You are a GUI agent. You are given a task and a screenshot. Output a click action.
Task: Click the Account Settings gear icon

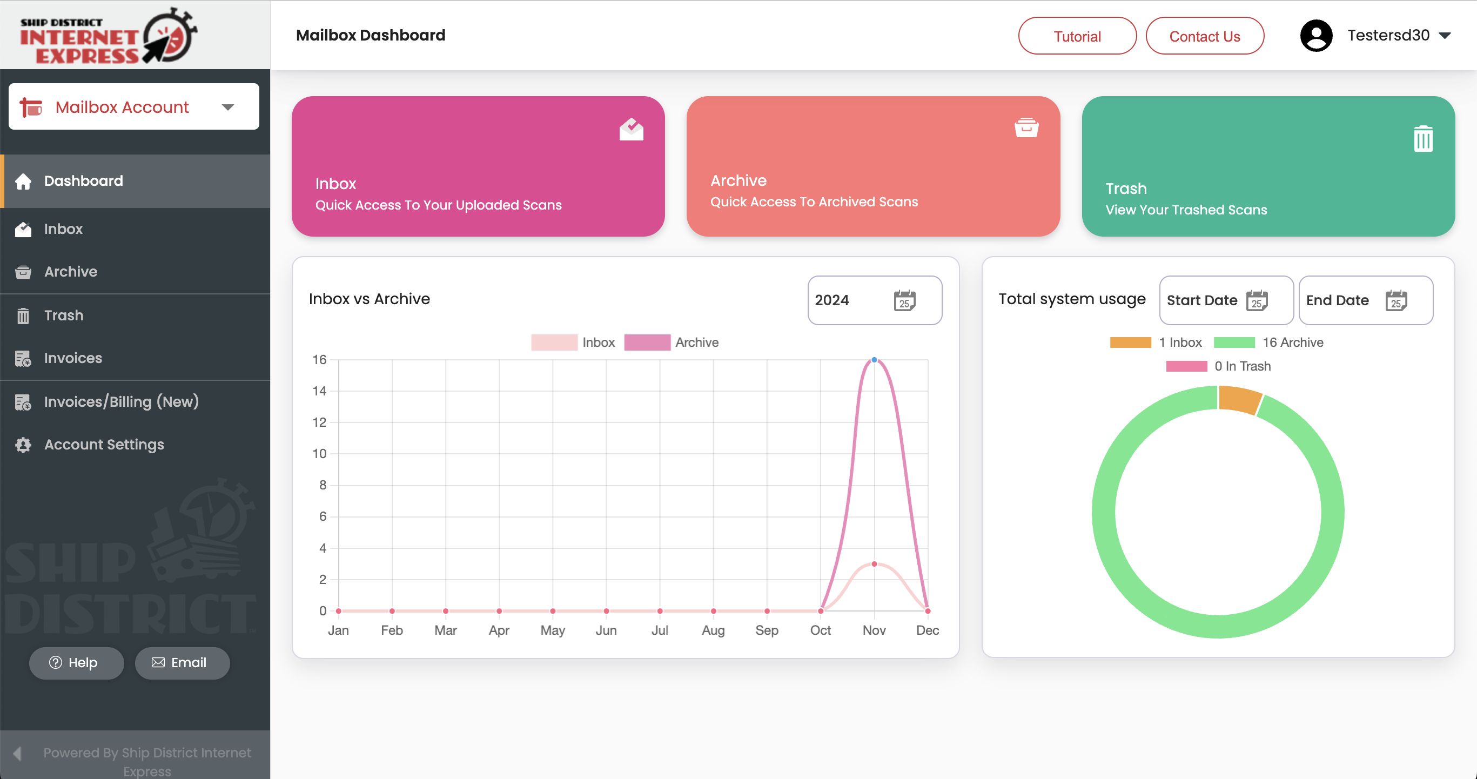[x=23, y=445]
